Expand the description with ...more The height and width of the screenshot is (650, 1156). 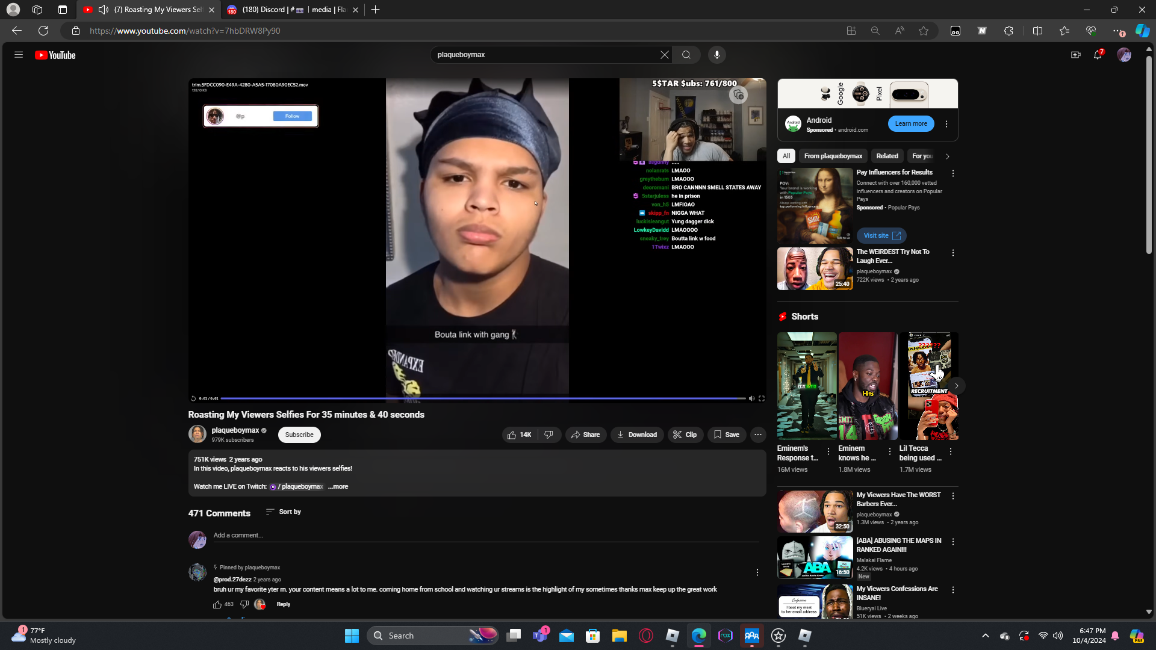pyautogui.click(x=338, y=486)
